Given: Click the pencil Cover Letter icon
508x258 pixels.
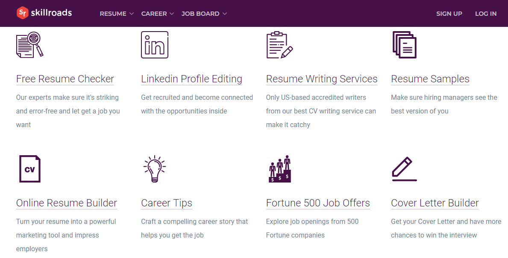Looking at the screenshot, I should [x=404, y=169].
